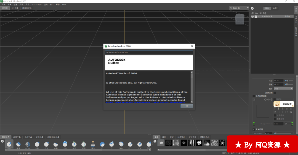
Task: Toggle layer visibility eye icon
Action: 252,17
